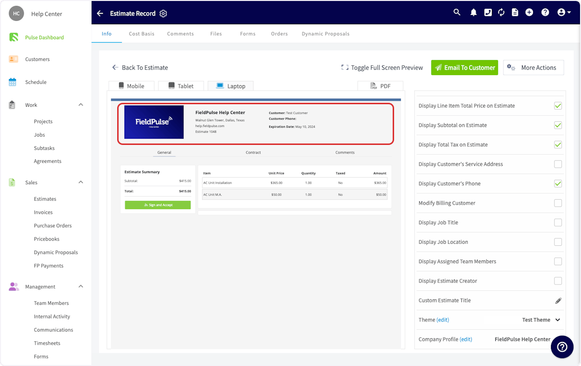
Task: Open Invoices in the sidebar
Action: (43, 212)
